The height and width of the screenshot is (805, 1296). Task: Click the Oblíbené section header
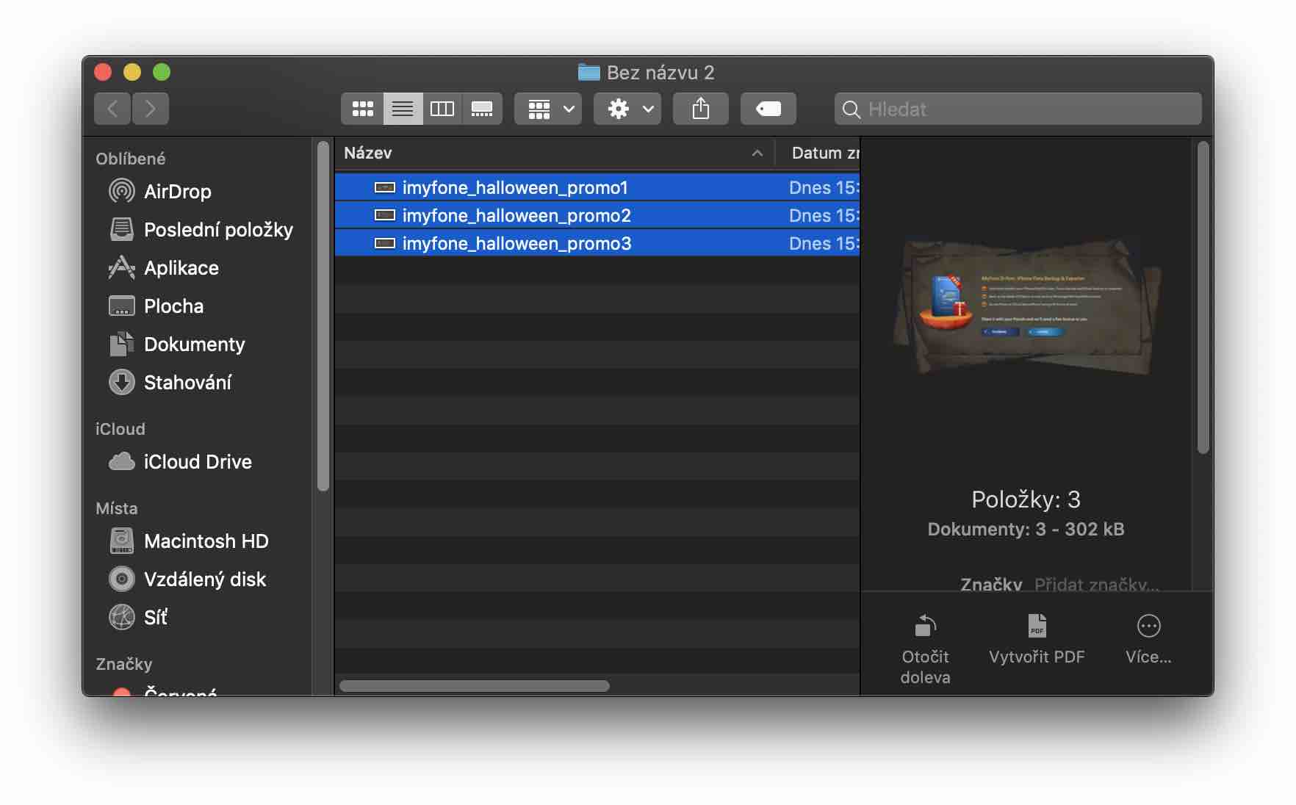tap(131, 159)
